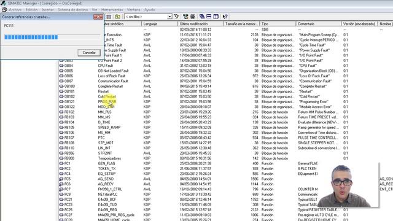Viewport: 393px width, 221px height.
Task: Open the Insertar menu
Action: pyautogui.click(x=48, y=10)
